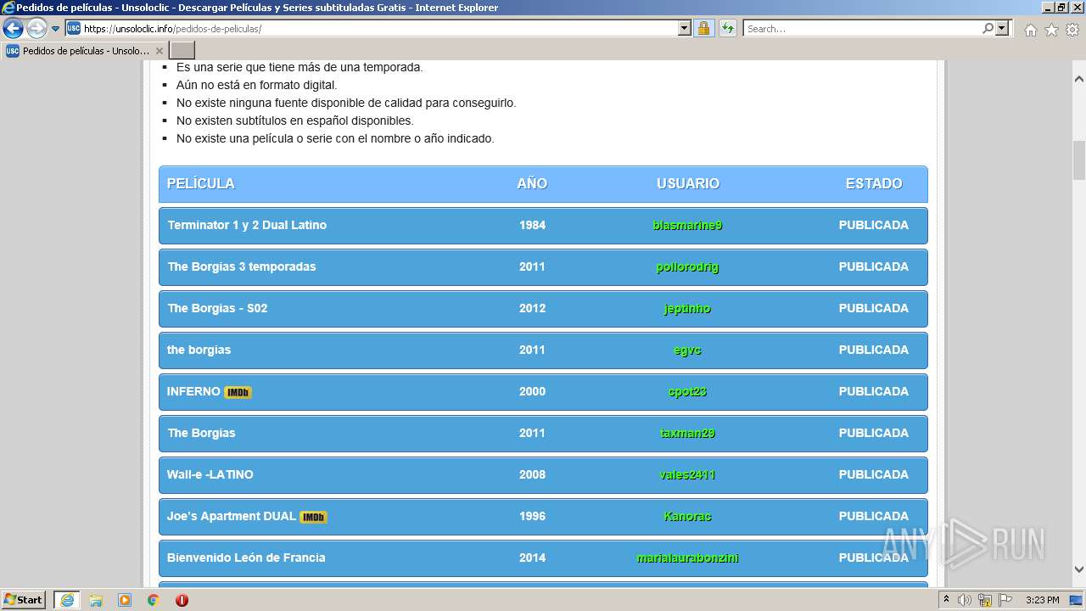
Task: Click the page scrollbar up arrow
Action: (x=1079, y=79)
